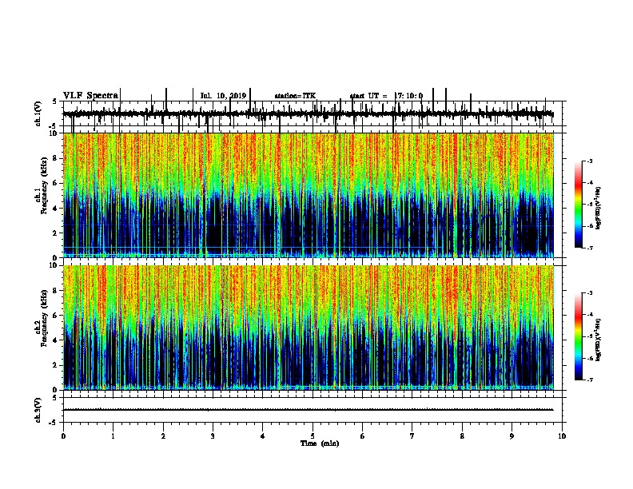Screen dimensions: 633x489
Task: Click the log(PSD) label beside ch.1 colorbar
Action: [x=599, y=209]
